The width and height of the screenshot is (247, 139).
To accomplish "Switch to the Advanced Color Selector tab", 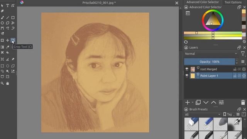I will pyautogui.click(x=203, y=2).
